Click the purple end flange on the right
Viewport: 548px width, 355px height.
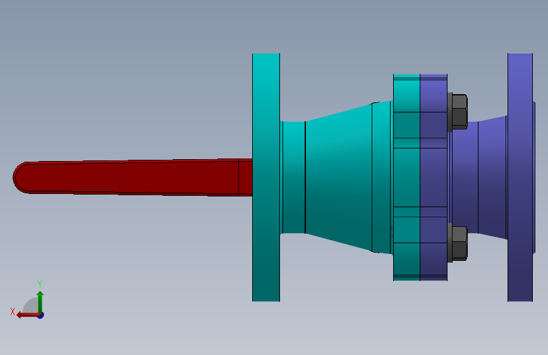point(520,177)
